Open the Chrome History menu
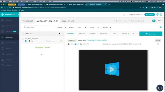Viewport: 165px width, 92px height. pyautogui.click(x=24, y=1)
